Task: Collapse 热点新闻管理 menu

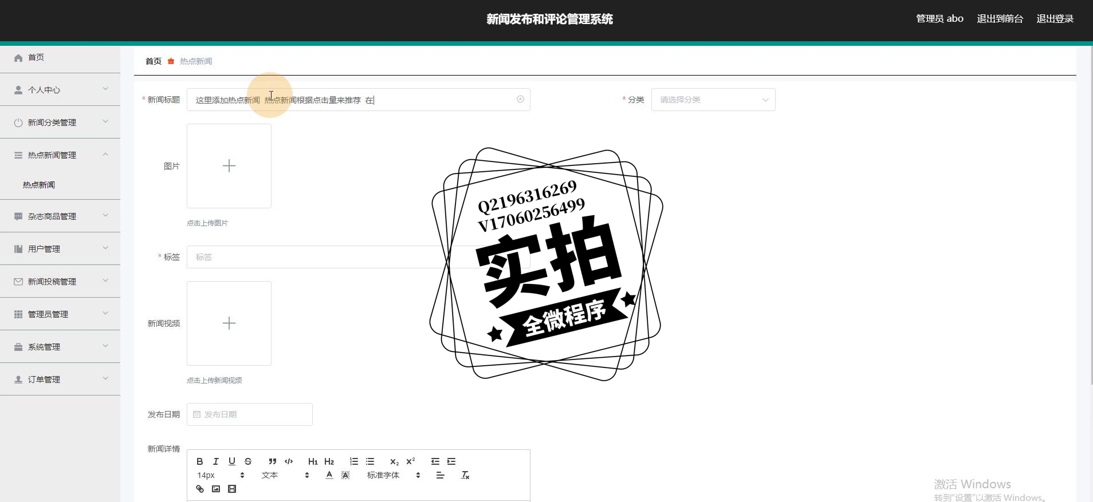Action: pyautogui.click(x=60, y=155)
